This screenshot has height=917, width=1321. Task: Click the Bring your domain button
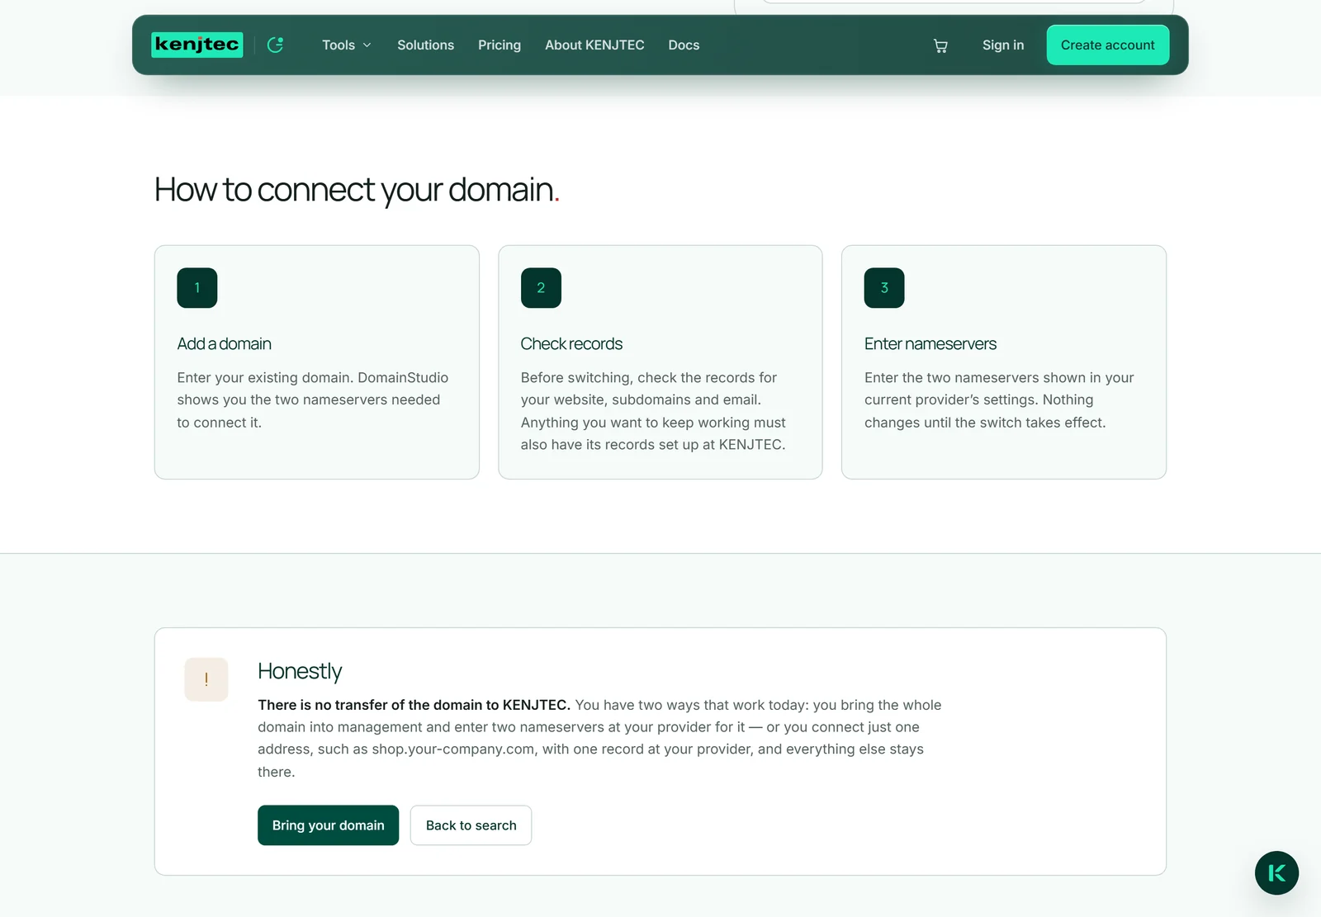coord(328,825)
